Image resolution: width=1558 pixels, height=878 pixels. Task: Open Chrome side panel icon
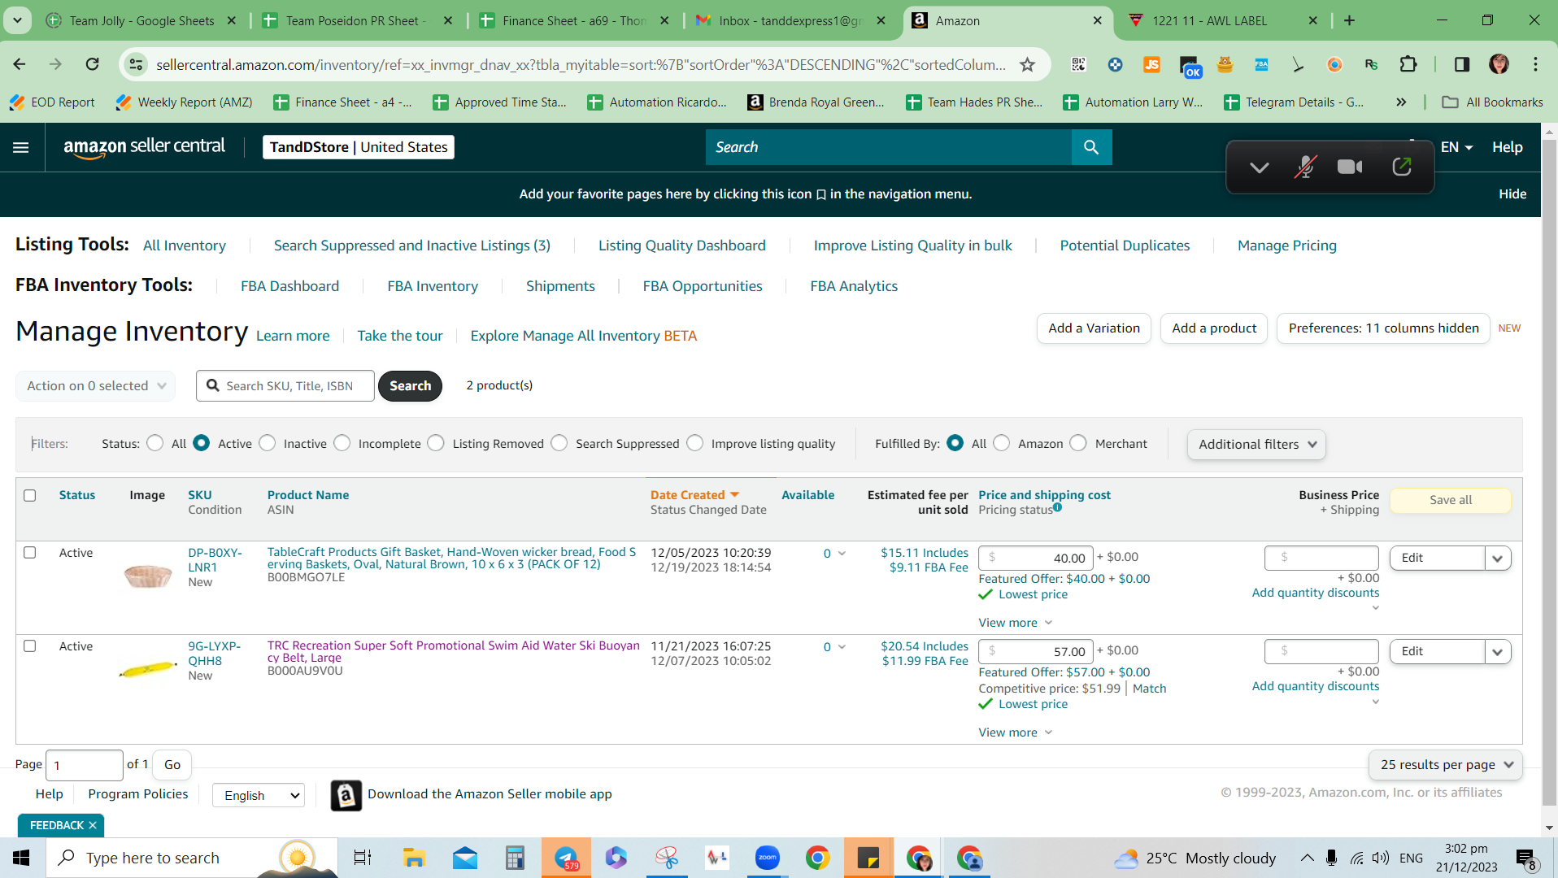tap(1462, 64)
